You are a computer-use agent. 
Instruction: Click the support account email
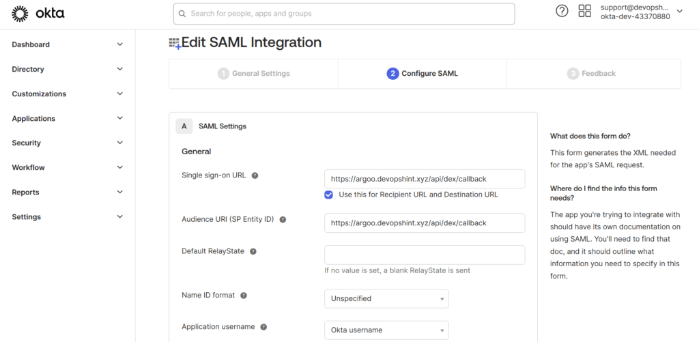tap(635, 8)
